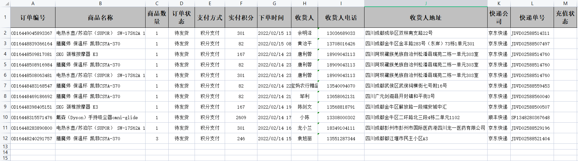Click phone number 13308000302
Screen dimensions: 578x161
[341, 117]
